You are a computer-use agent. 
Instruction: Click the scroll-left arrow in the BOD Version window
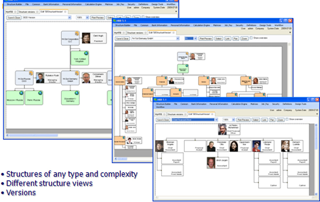[x=8, y=135]
